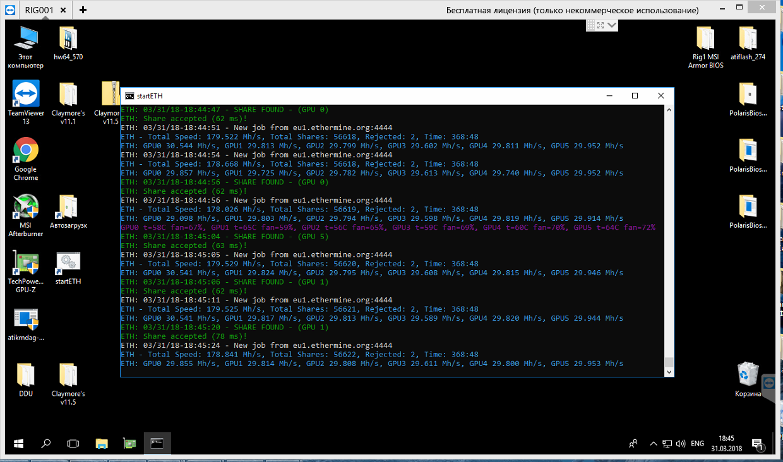Open the startETH window system menu icon
783x462 pixels.
click(x=129, y=96)
